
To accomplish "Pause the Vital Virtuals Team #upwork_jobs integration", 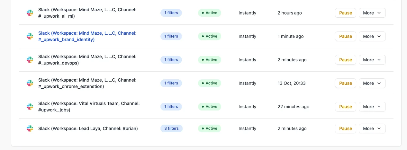I will (x=346, y=107).
